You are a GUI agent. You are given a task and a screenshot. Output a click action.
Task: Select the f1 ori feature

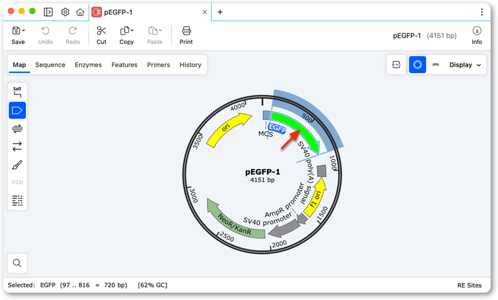point(316,199)
